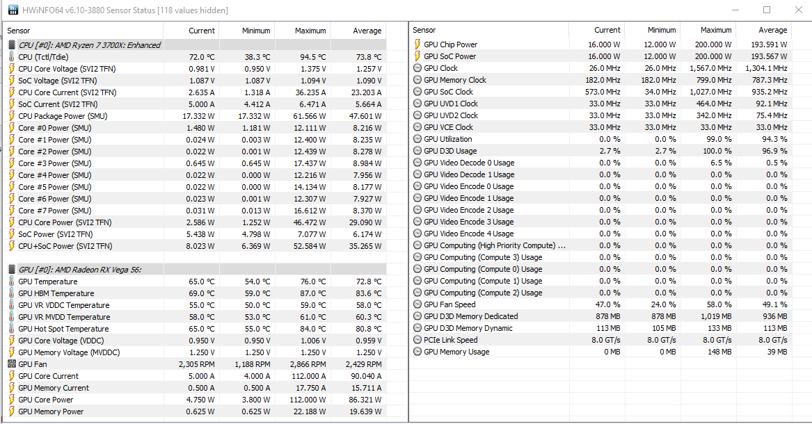Click the lightning icon beside CPU Package Power
Screen dimensions: 812x424
[x=11, y=116]
